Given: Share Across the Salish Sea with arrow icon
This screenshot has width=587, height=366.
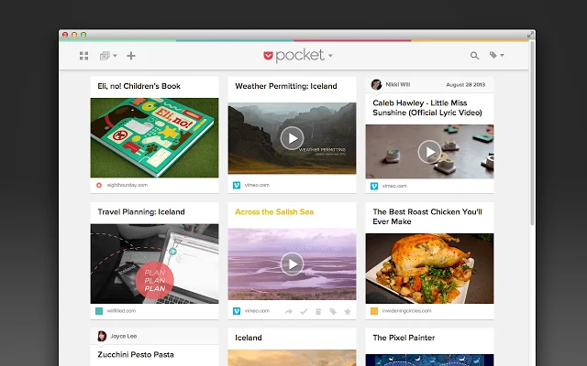Looking at the screenshot, I should (x=288, y=311).
